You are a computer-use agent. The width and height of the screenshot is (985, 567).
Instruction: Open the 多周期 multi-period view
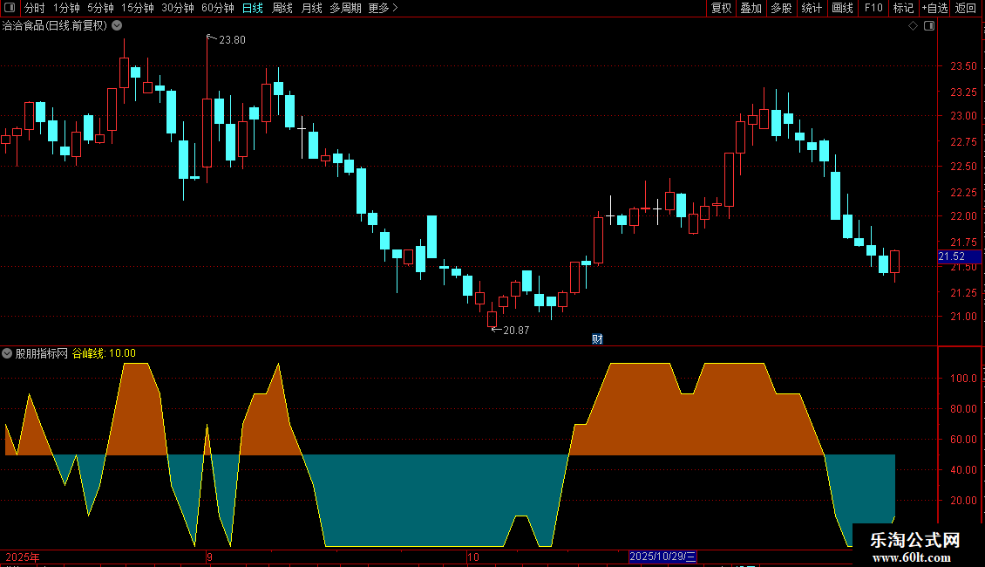345,8
